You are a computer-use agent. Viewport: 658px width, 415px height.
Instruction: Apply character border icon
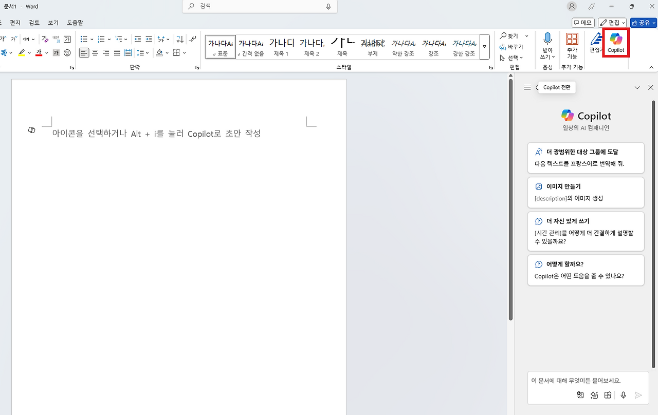pyautogui.click(x=67, y=39)
